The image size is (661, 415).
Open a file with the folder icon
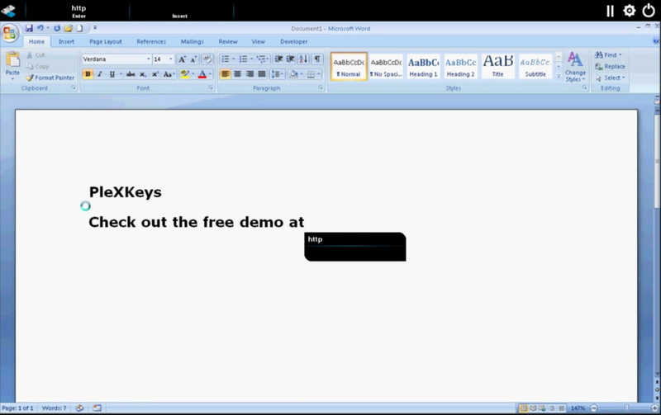(x=69, y=28)
